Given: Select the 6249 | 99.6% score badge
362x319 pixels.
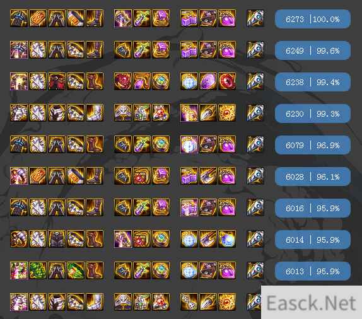Looking at the screenshot, I should click(x=313, y=50).
